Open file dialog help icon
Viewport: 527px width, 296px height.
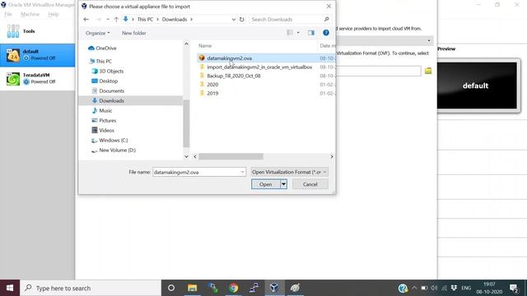pyautogui.click(x=326, y=33)
